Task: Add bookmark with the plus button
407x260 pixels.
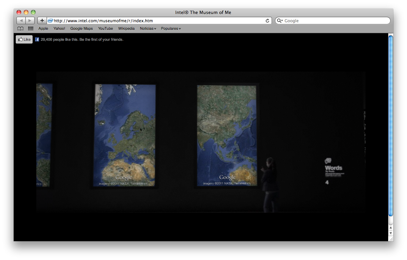Action: click(42, 21)
